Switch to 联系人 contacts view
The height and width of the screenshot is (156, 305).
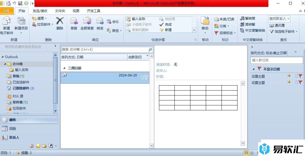coord(29,137)
